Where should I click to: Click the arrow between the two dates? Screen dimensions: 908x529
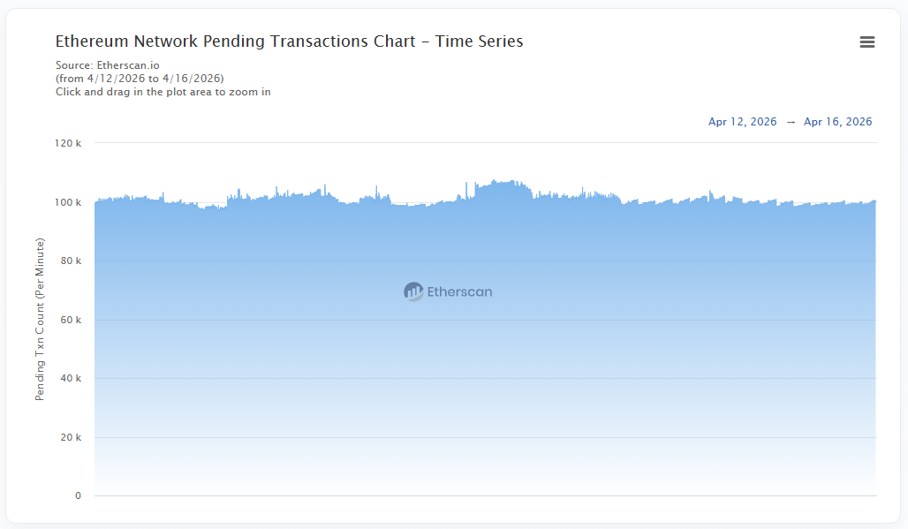click(791, 122)
